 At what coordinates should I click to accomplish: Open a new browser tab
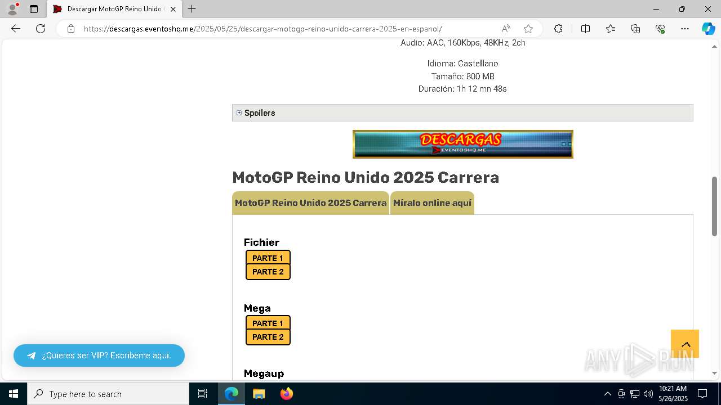point(192,9)
